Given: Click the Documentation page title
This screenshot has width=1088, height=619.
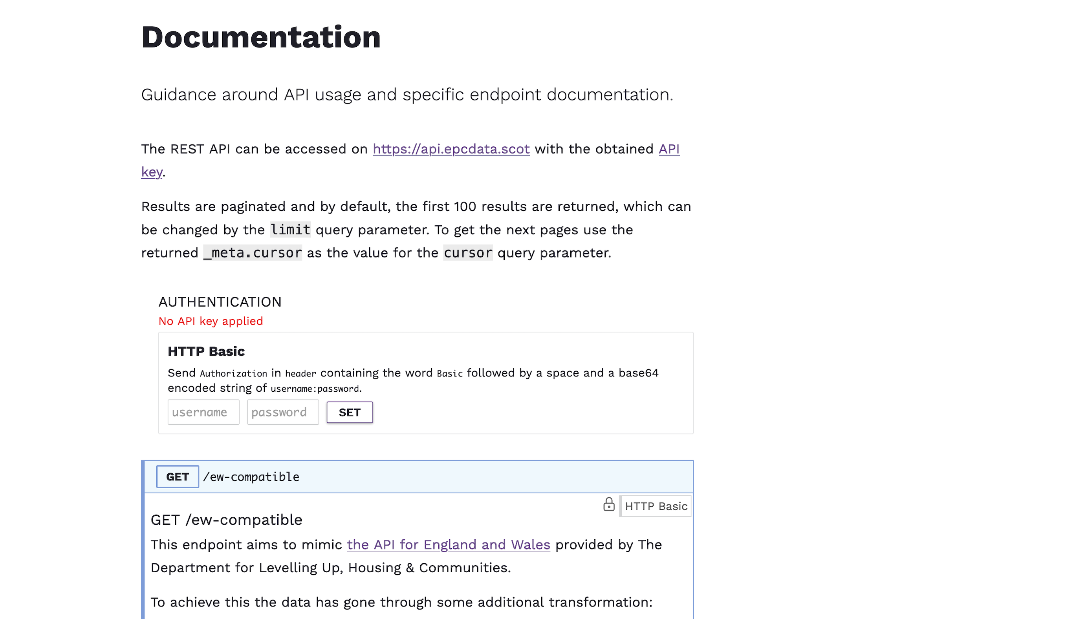Looking at the screenshot, I should coord(261,37).
